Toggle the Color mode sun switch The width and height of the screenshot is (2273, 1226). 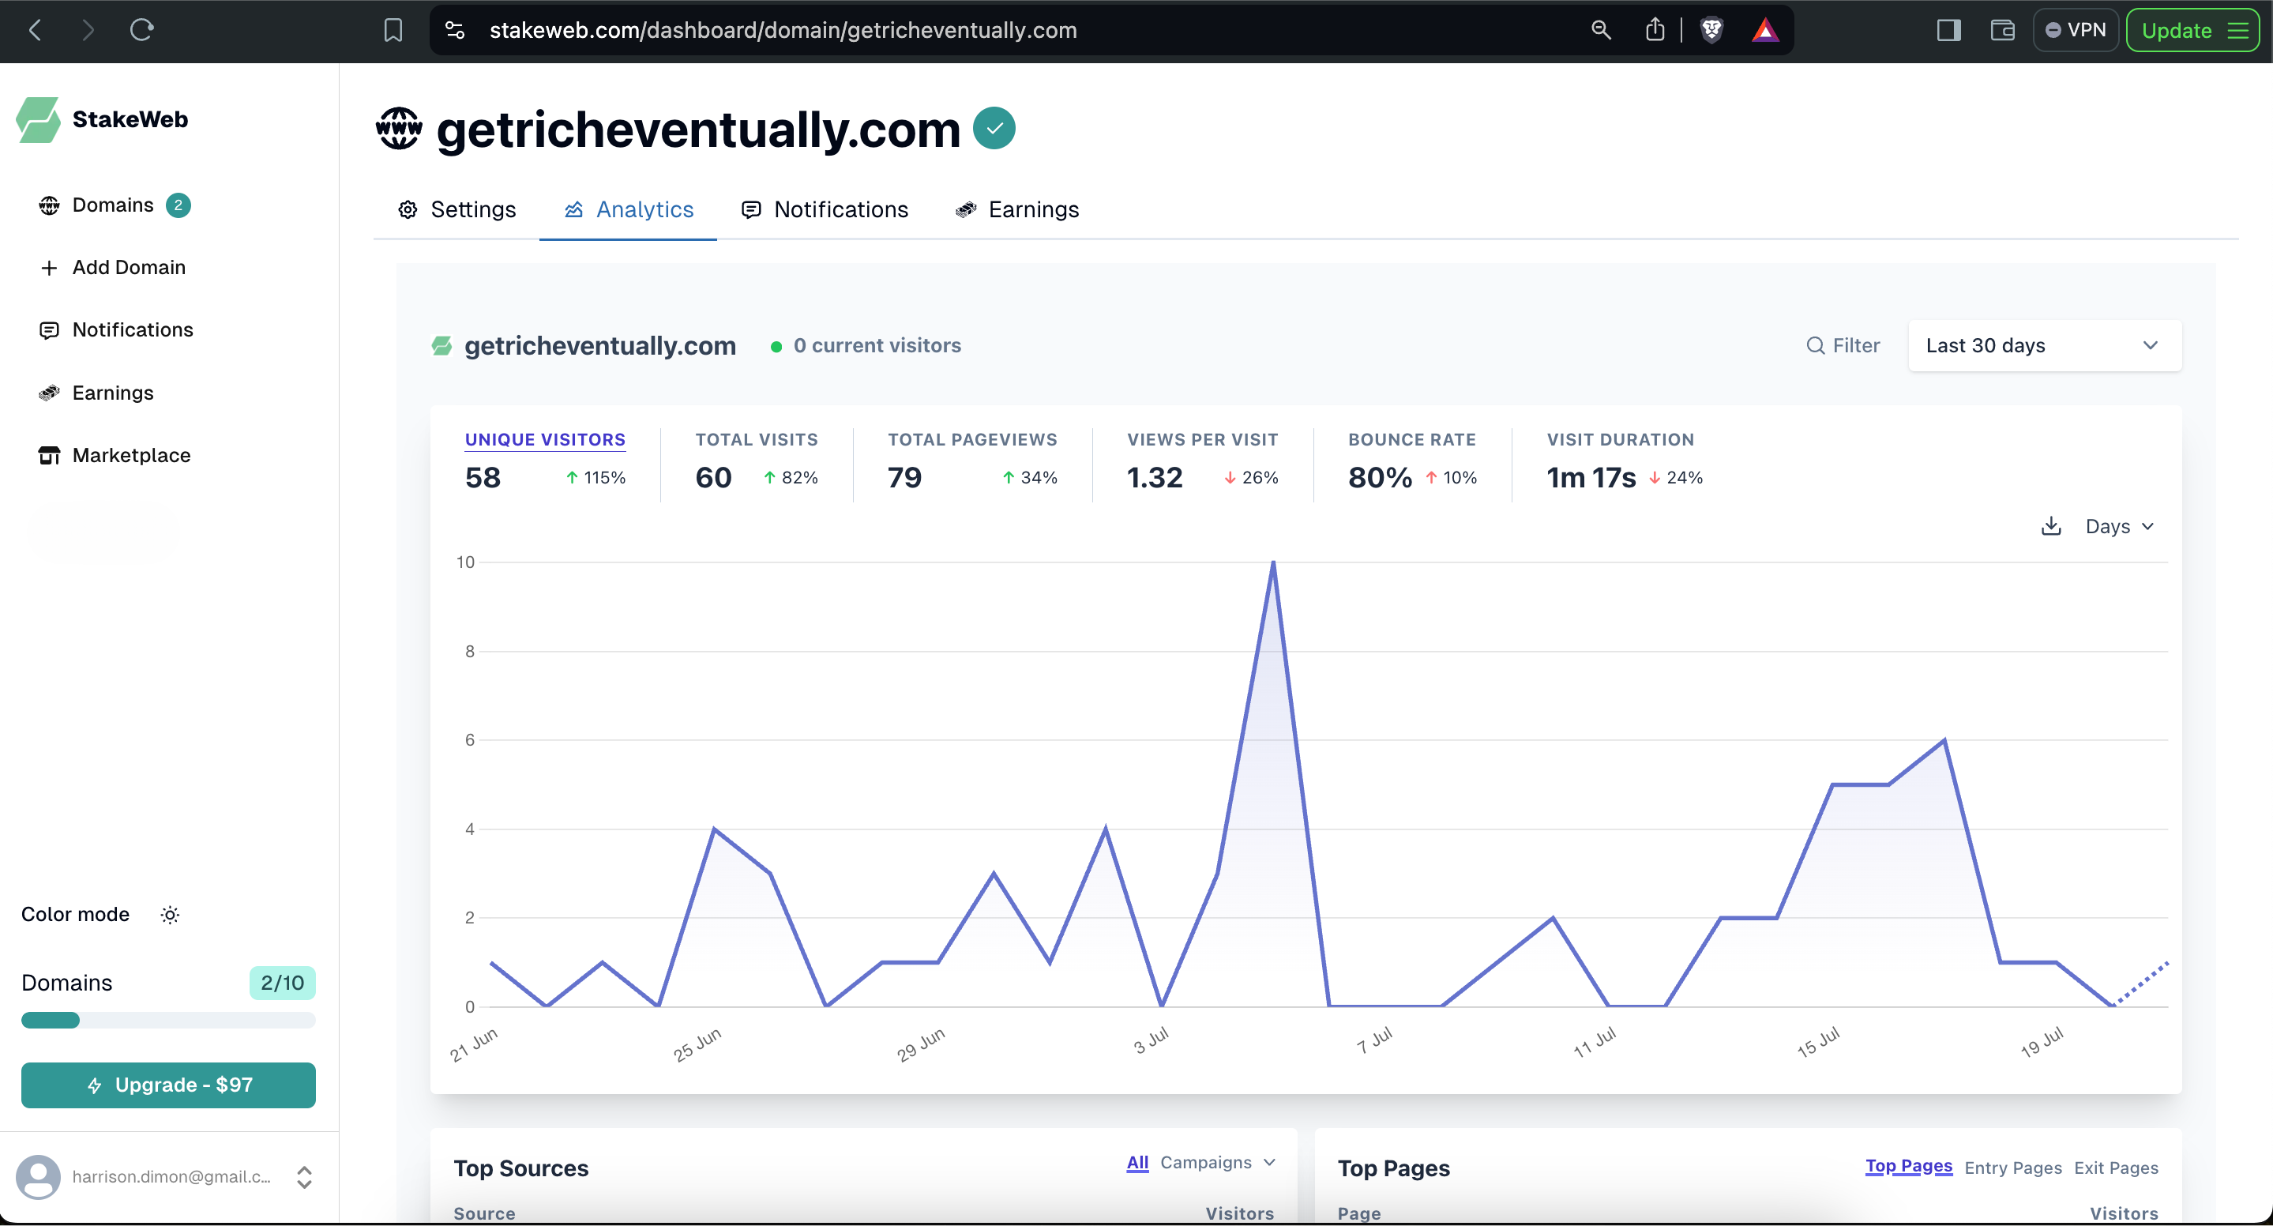(x=171, y=915)
